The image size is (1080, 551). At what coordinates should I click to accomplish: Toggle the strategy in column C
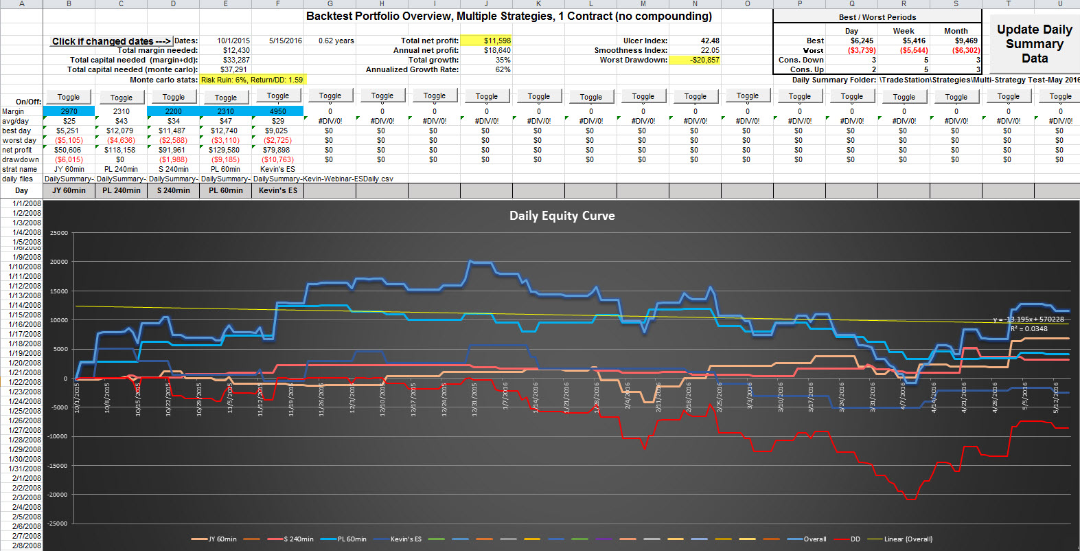(122, 97)
